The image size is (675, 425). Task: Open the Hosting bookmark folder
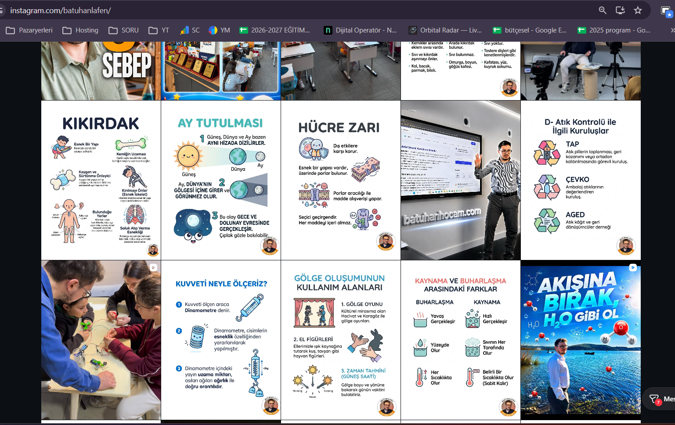click(x=80, y=30)
